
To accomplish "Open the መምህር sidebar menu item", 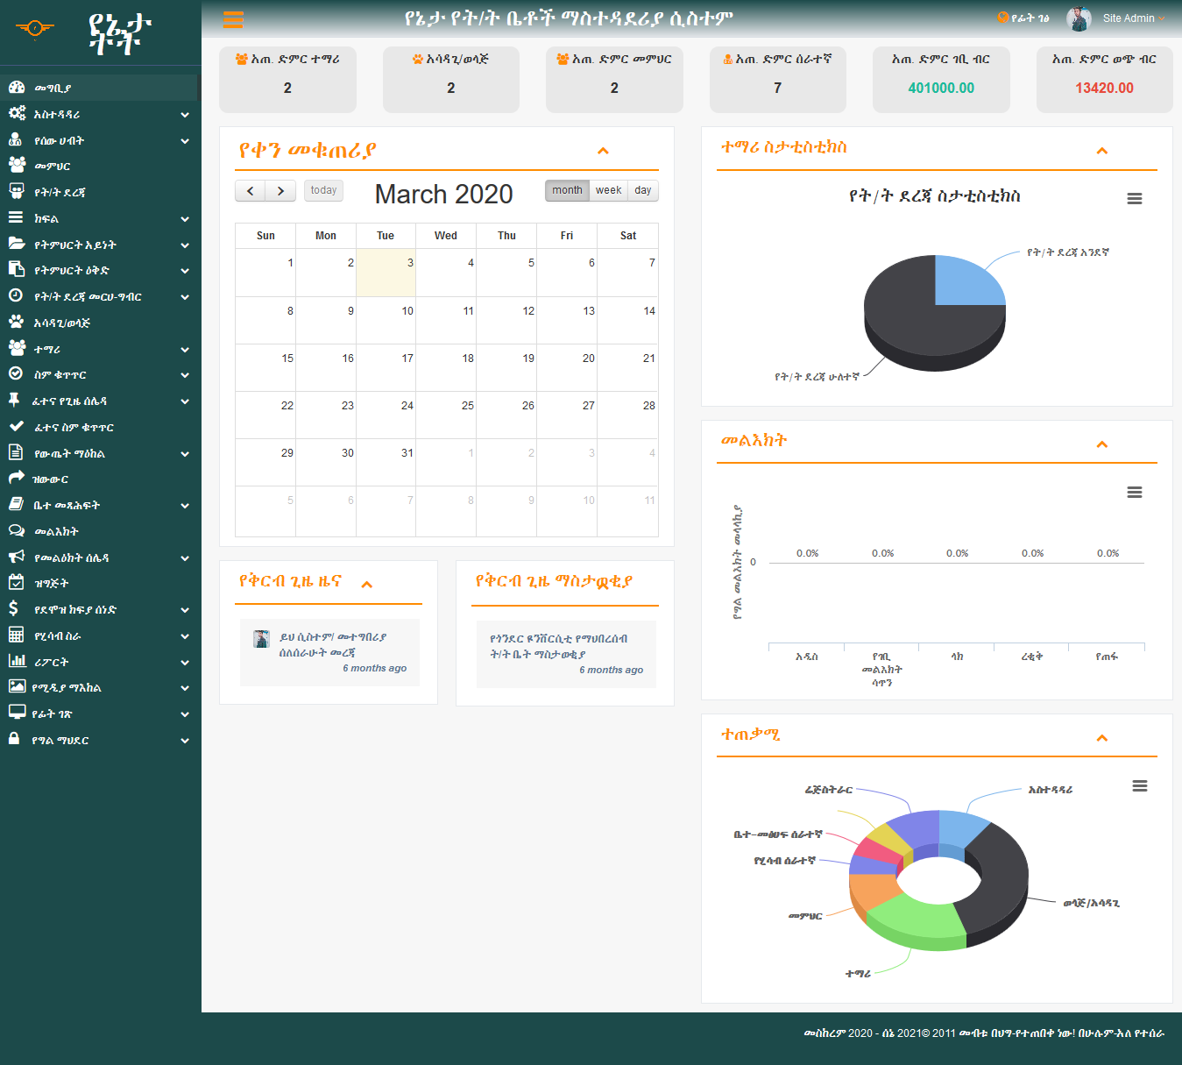I will tap(52, 166).
